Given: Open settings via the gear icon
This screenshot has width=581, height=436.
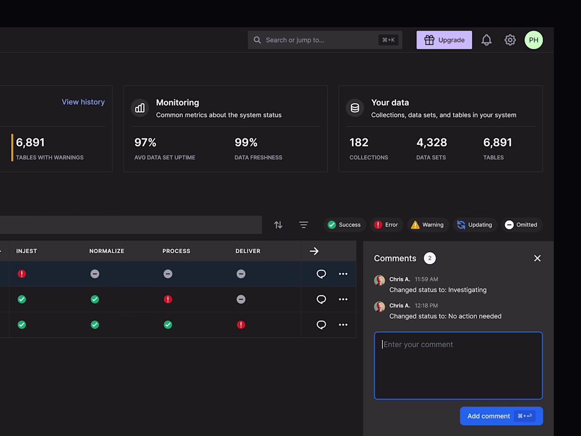Looking at the screenshot, I should point(510,40).
